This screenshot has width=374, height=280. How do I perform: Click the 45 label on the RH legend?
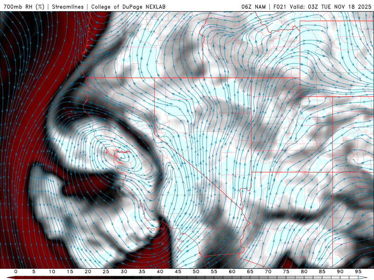[178, 272]
